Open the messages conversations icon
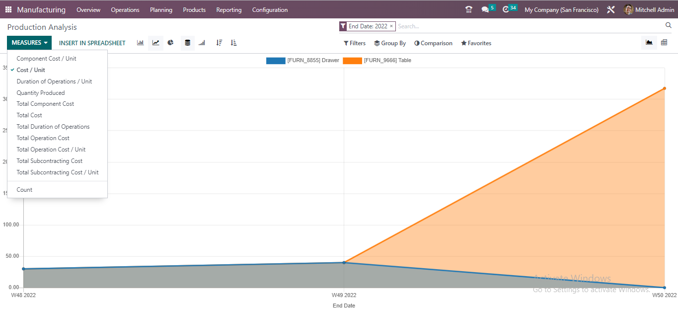678x311 pixels. pyautogui.click(x=485, y=8)
